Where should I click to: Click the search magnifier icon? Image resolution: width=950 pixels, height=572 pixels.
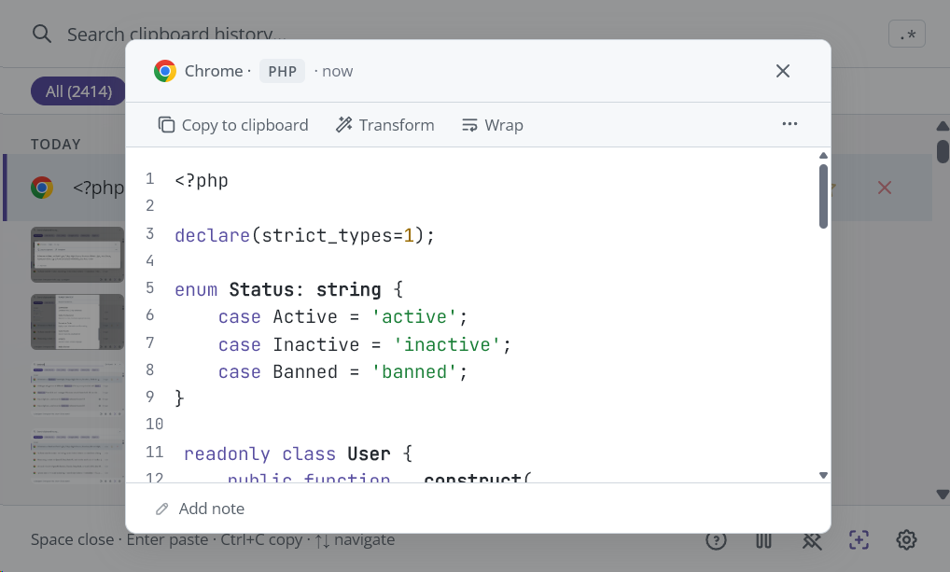tap(42, 35)
